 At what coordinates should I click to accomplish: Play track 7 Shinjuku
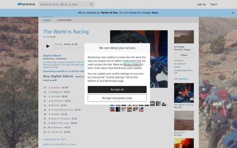point(45,114)
